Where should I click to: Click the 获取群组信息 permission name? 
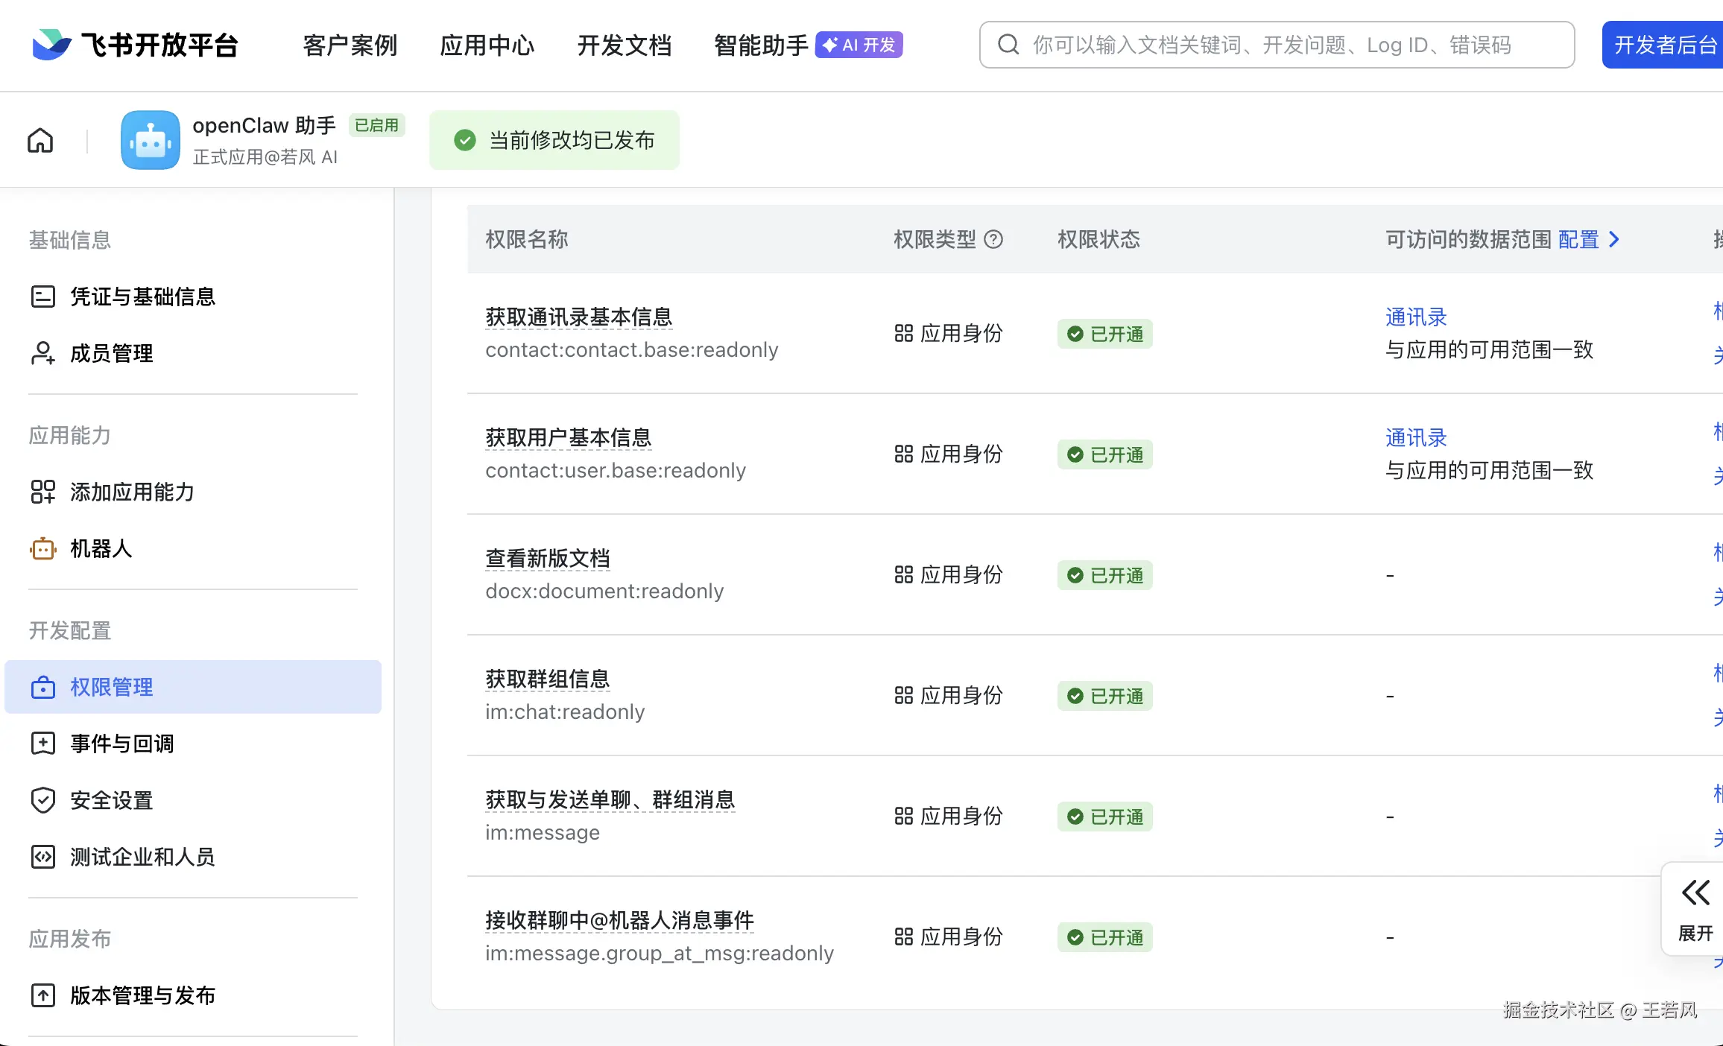tap(547, 679)
